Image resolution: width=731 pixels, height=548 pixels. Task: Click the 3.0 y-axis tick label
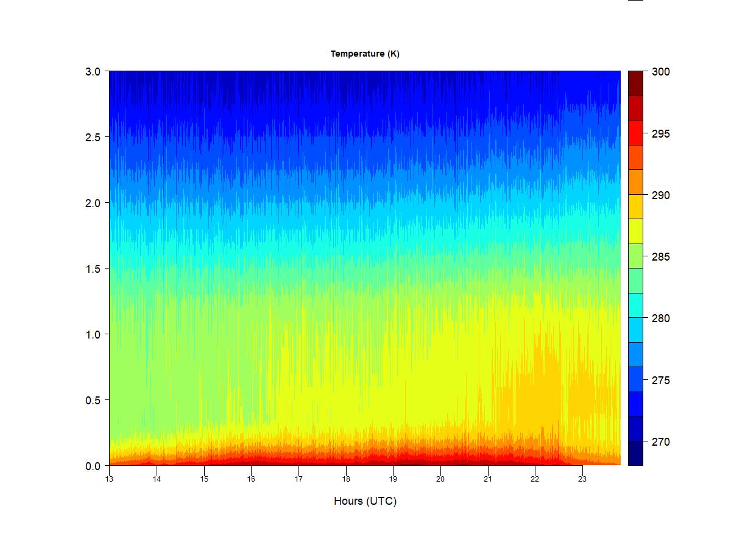coord(93,71)
